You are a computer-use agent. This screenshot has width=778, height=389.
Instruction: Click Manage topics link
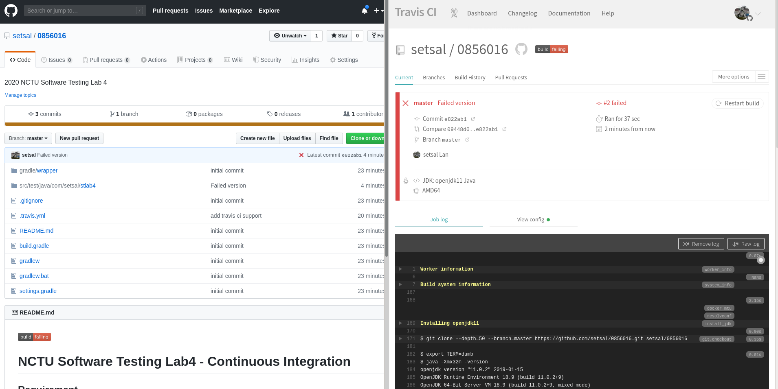pos(20,95)
